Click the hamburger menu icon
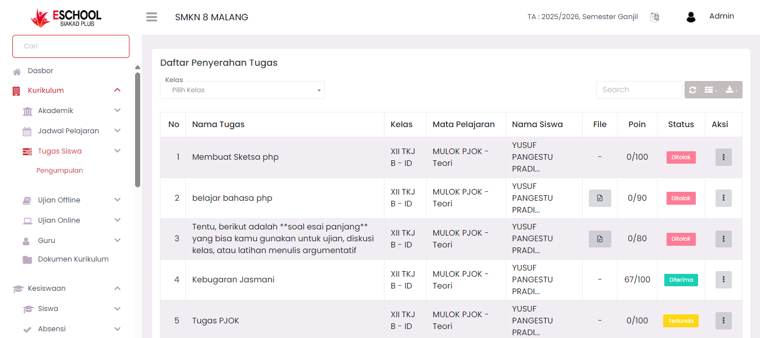Image resolution: width=760 pixels, height=338 pixels. coord(151,17)
